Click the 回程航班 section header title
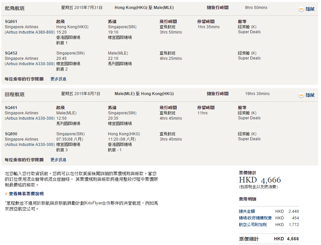321x245 pixels. click(x=15, y=94)
